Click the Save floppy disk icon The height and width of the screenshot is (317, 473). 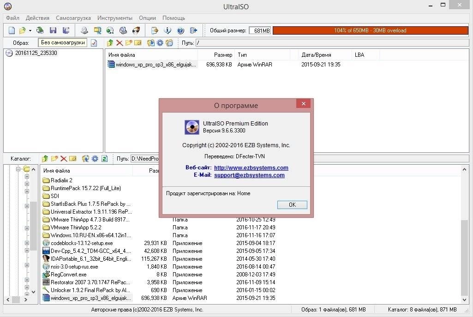(53, 30)
